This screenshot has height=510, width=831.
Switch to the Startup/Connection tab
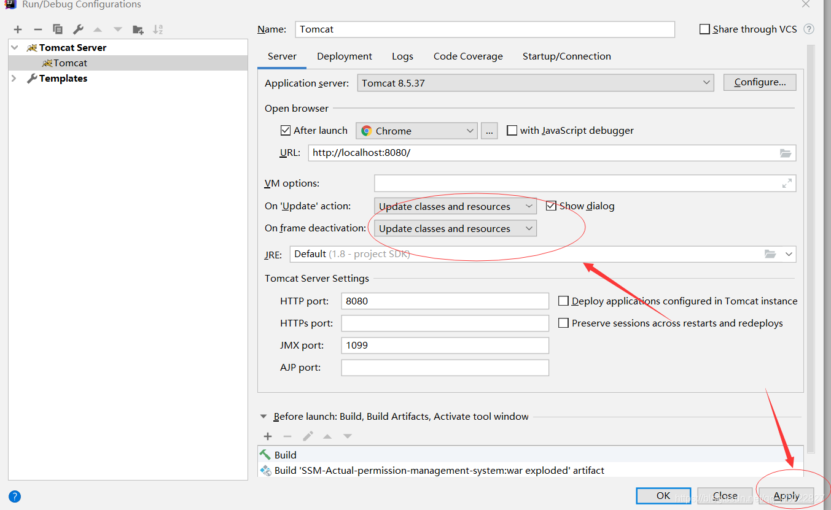pos(567,56)
